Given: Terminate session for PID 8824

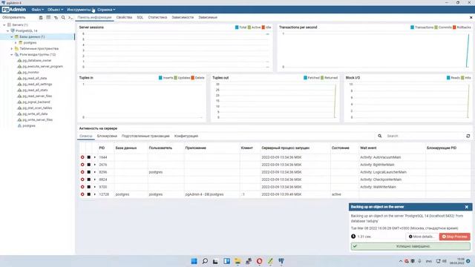Looking at the screenshot, I should tap(82, 179).
